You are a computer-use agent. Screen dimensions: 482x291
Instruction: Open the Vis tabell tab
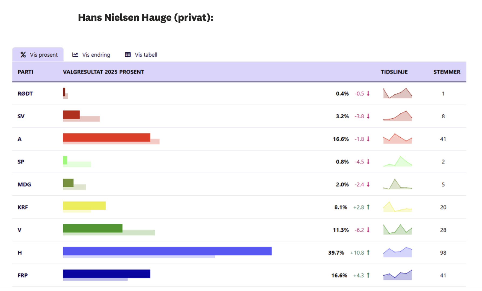pos(141,55)
